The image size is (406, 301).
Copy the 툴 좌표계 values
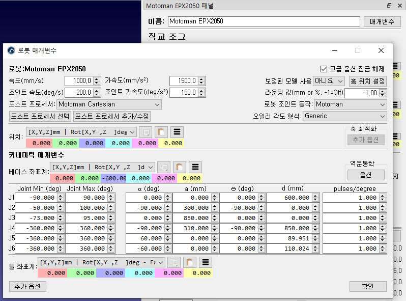(174, 262)
